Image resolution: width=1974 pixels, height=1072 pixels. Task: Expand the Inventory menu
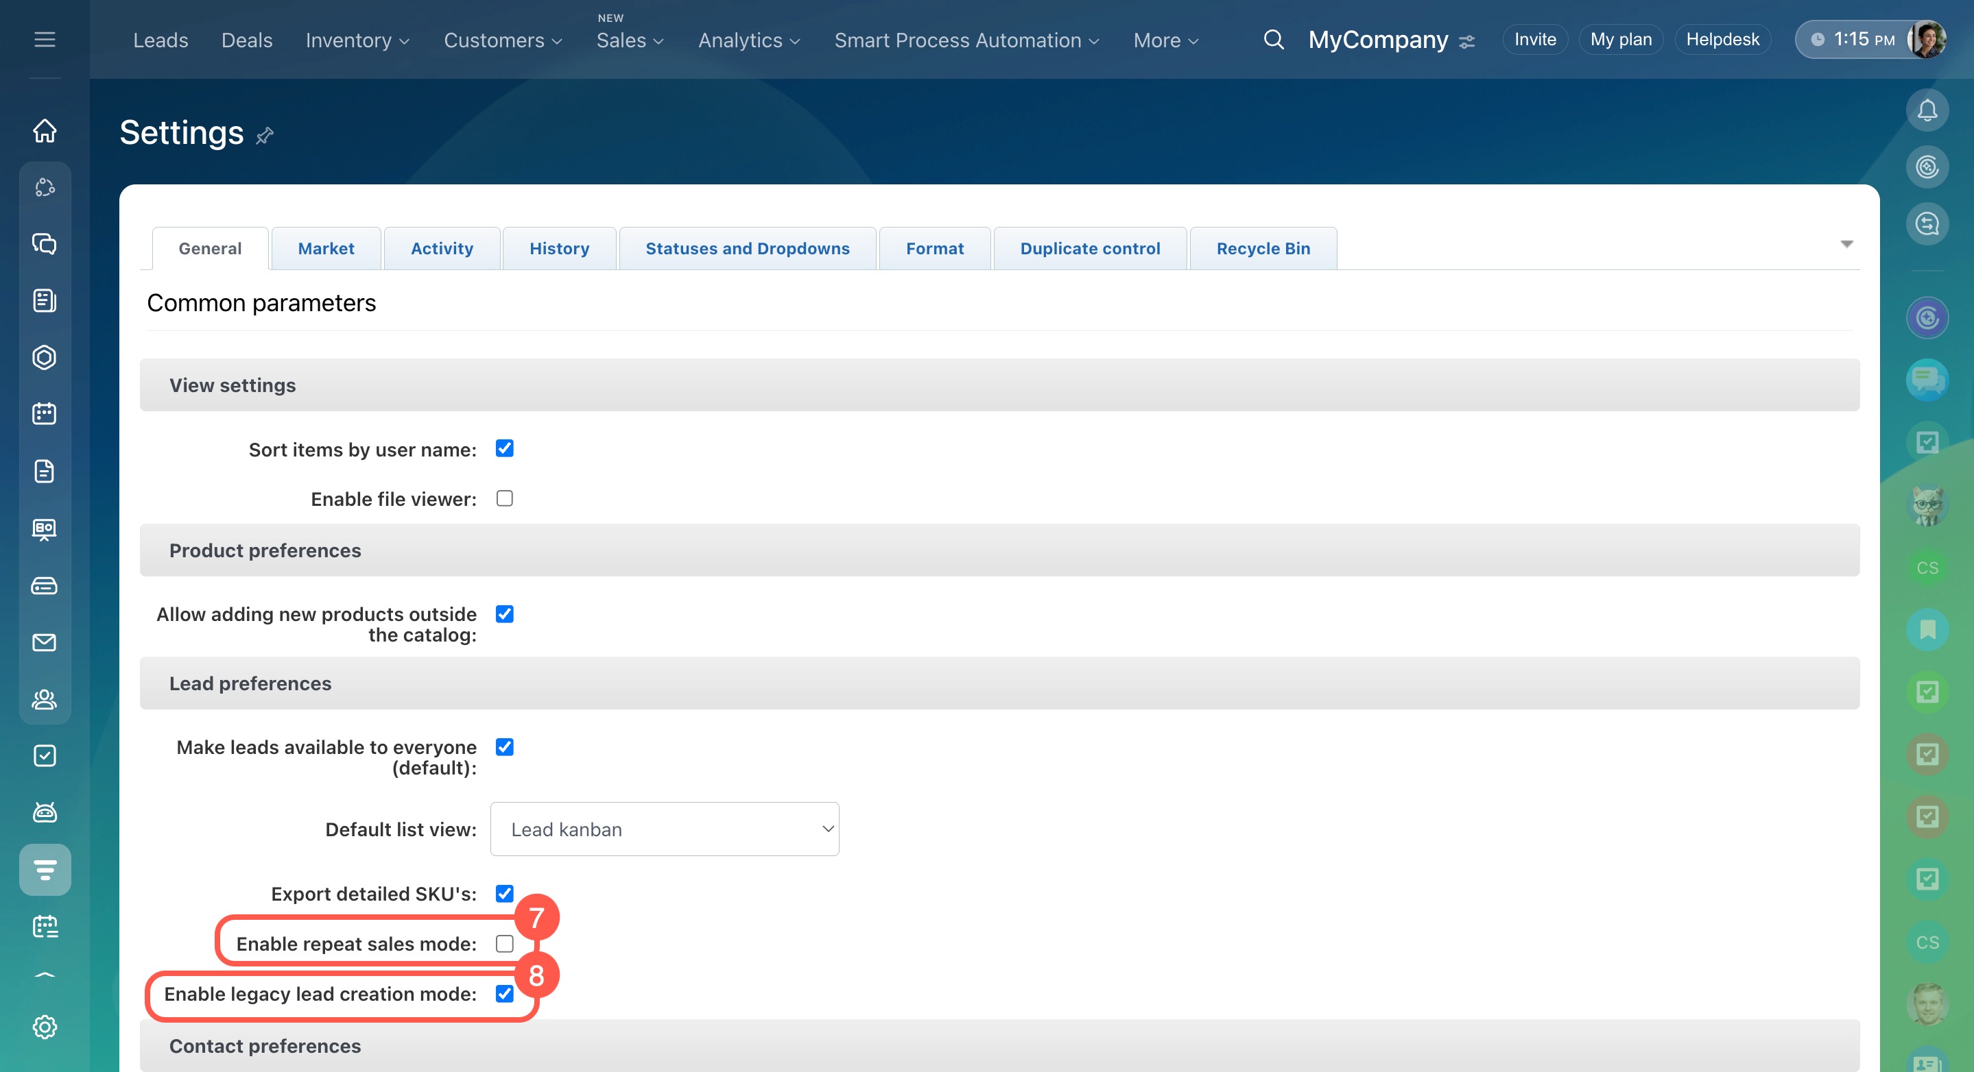(357, 40)
